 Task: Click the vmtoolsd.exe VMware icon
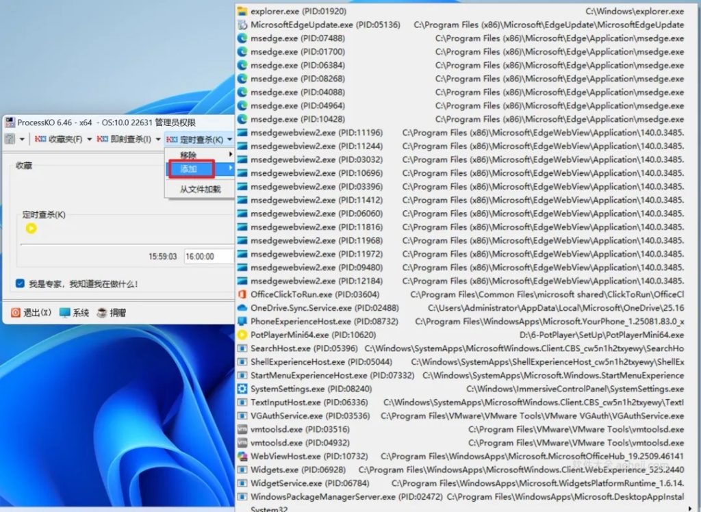[241, 429]
